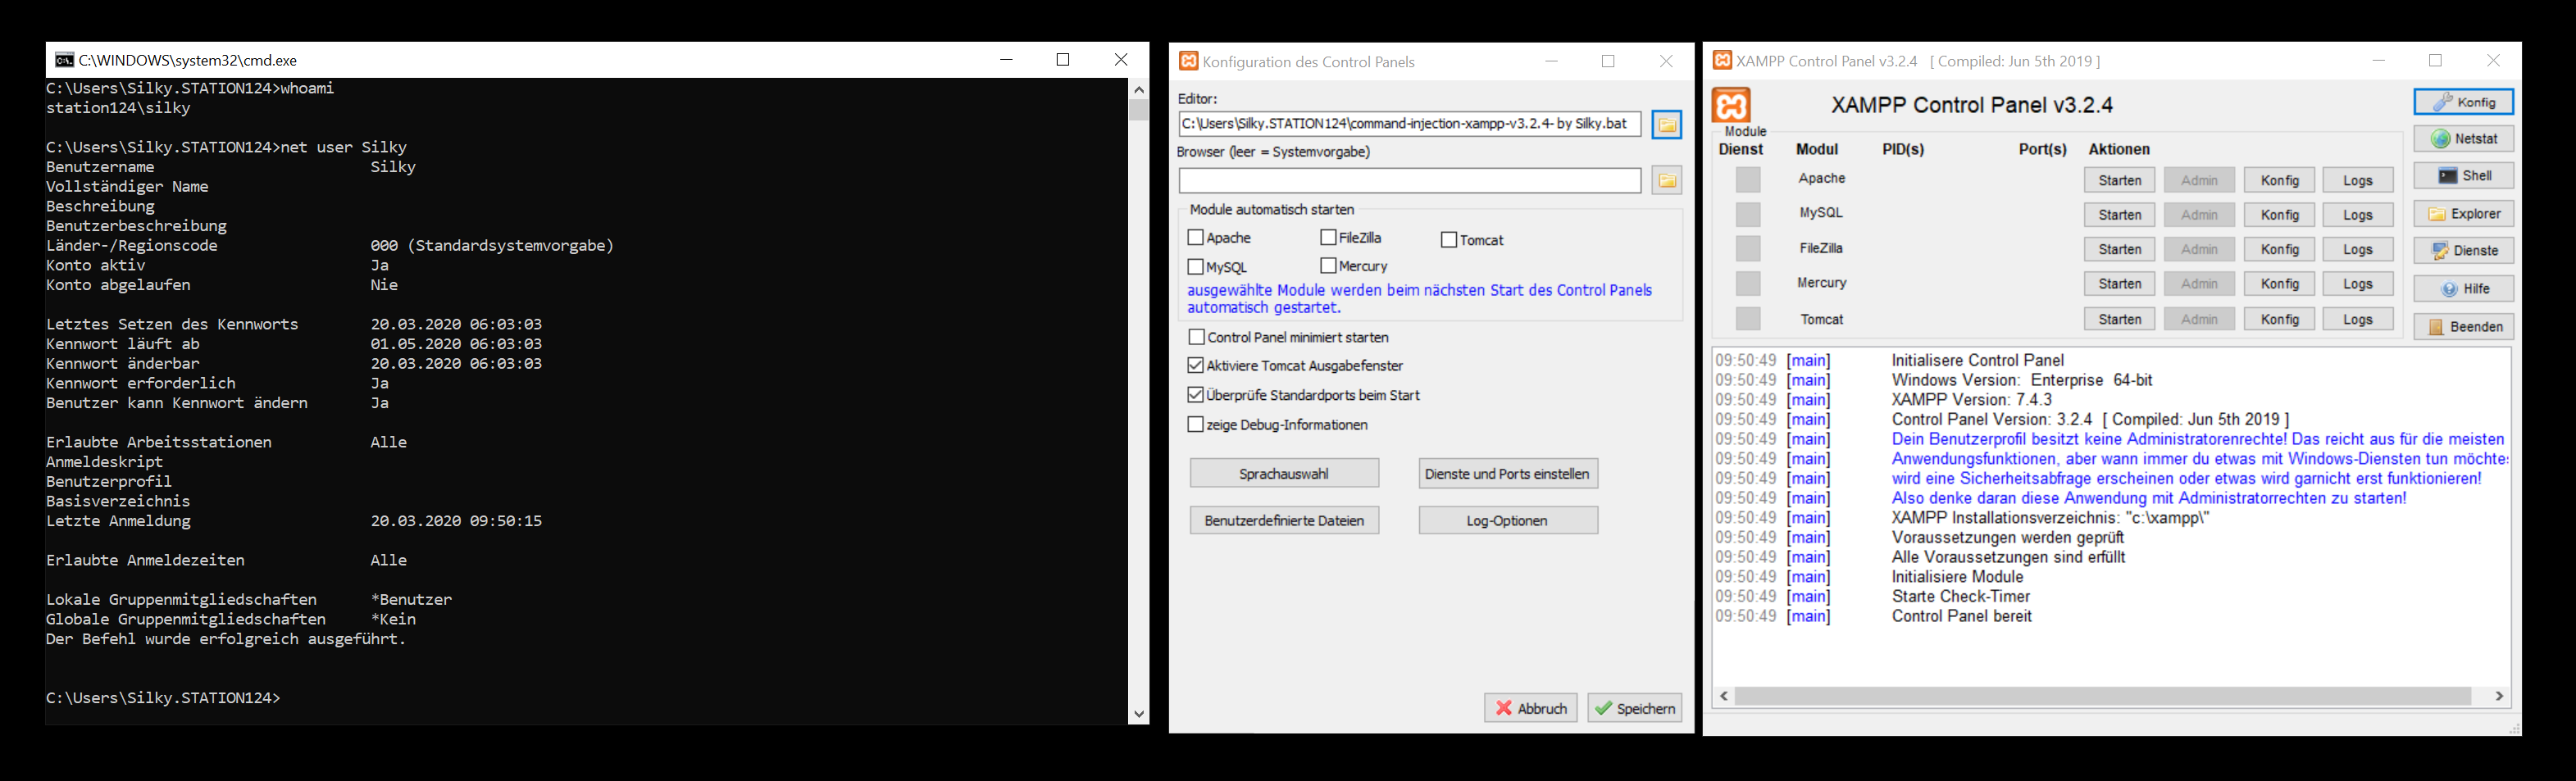Click XAMPP log horizontal scrollbar left arrow
The width and height of the screenshot is (2576, 781).
[x=1724, y=696]
